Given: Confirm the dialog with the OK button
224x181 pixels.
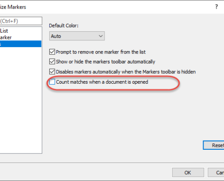Looking at the screenshot, I should pos(188,172).
